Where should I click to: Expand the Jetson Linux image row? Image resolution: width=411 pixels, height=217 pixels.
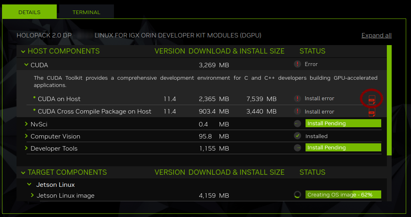tap(32, 195)
